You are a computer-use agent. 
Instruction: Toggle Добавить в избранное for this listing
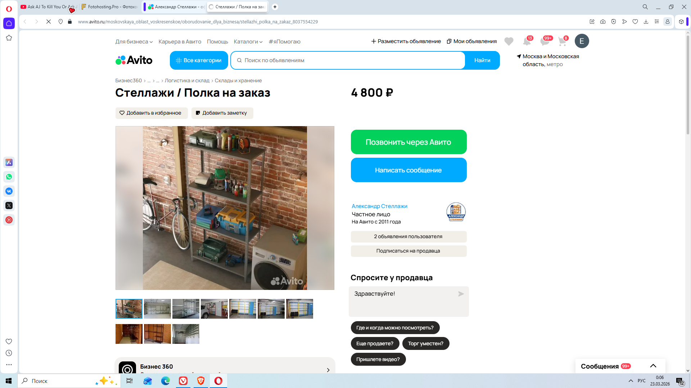(x=151, y=113)
